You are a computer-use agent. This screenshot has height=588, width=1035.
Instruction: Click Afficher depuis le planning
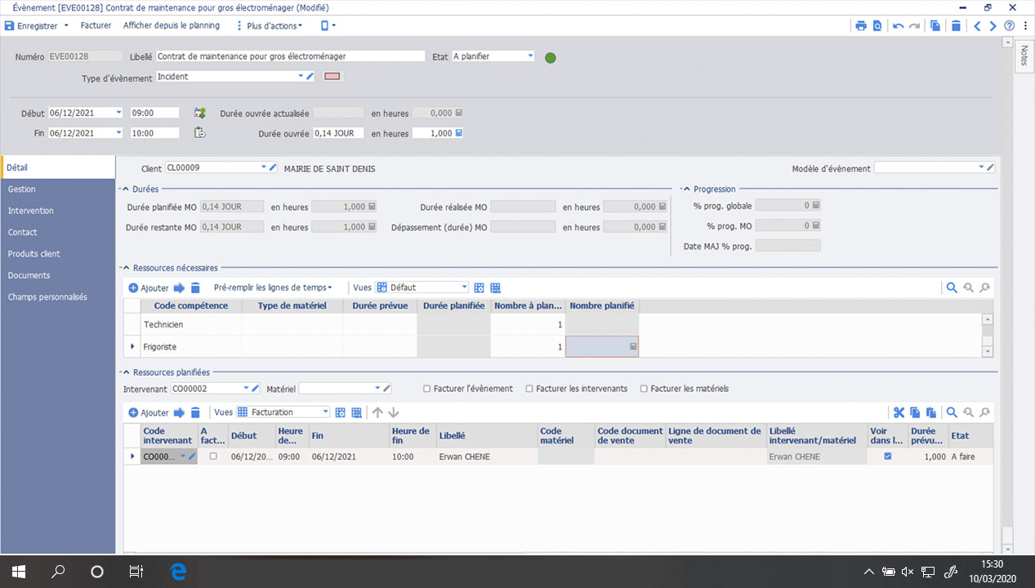(172, 25)
